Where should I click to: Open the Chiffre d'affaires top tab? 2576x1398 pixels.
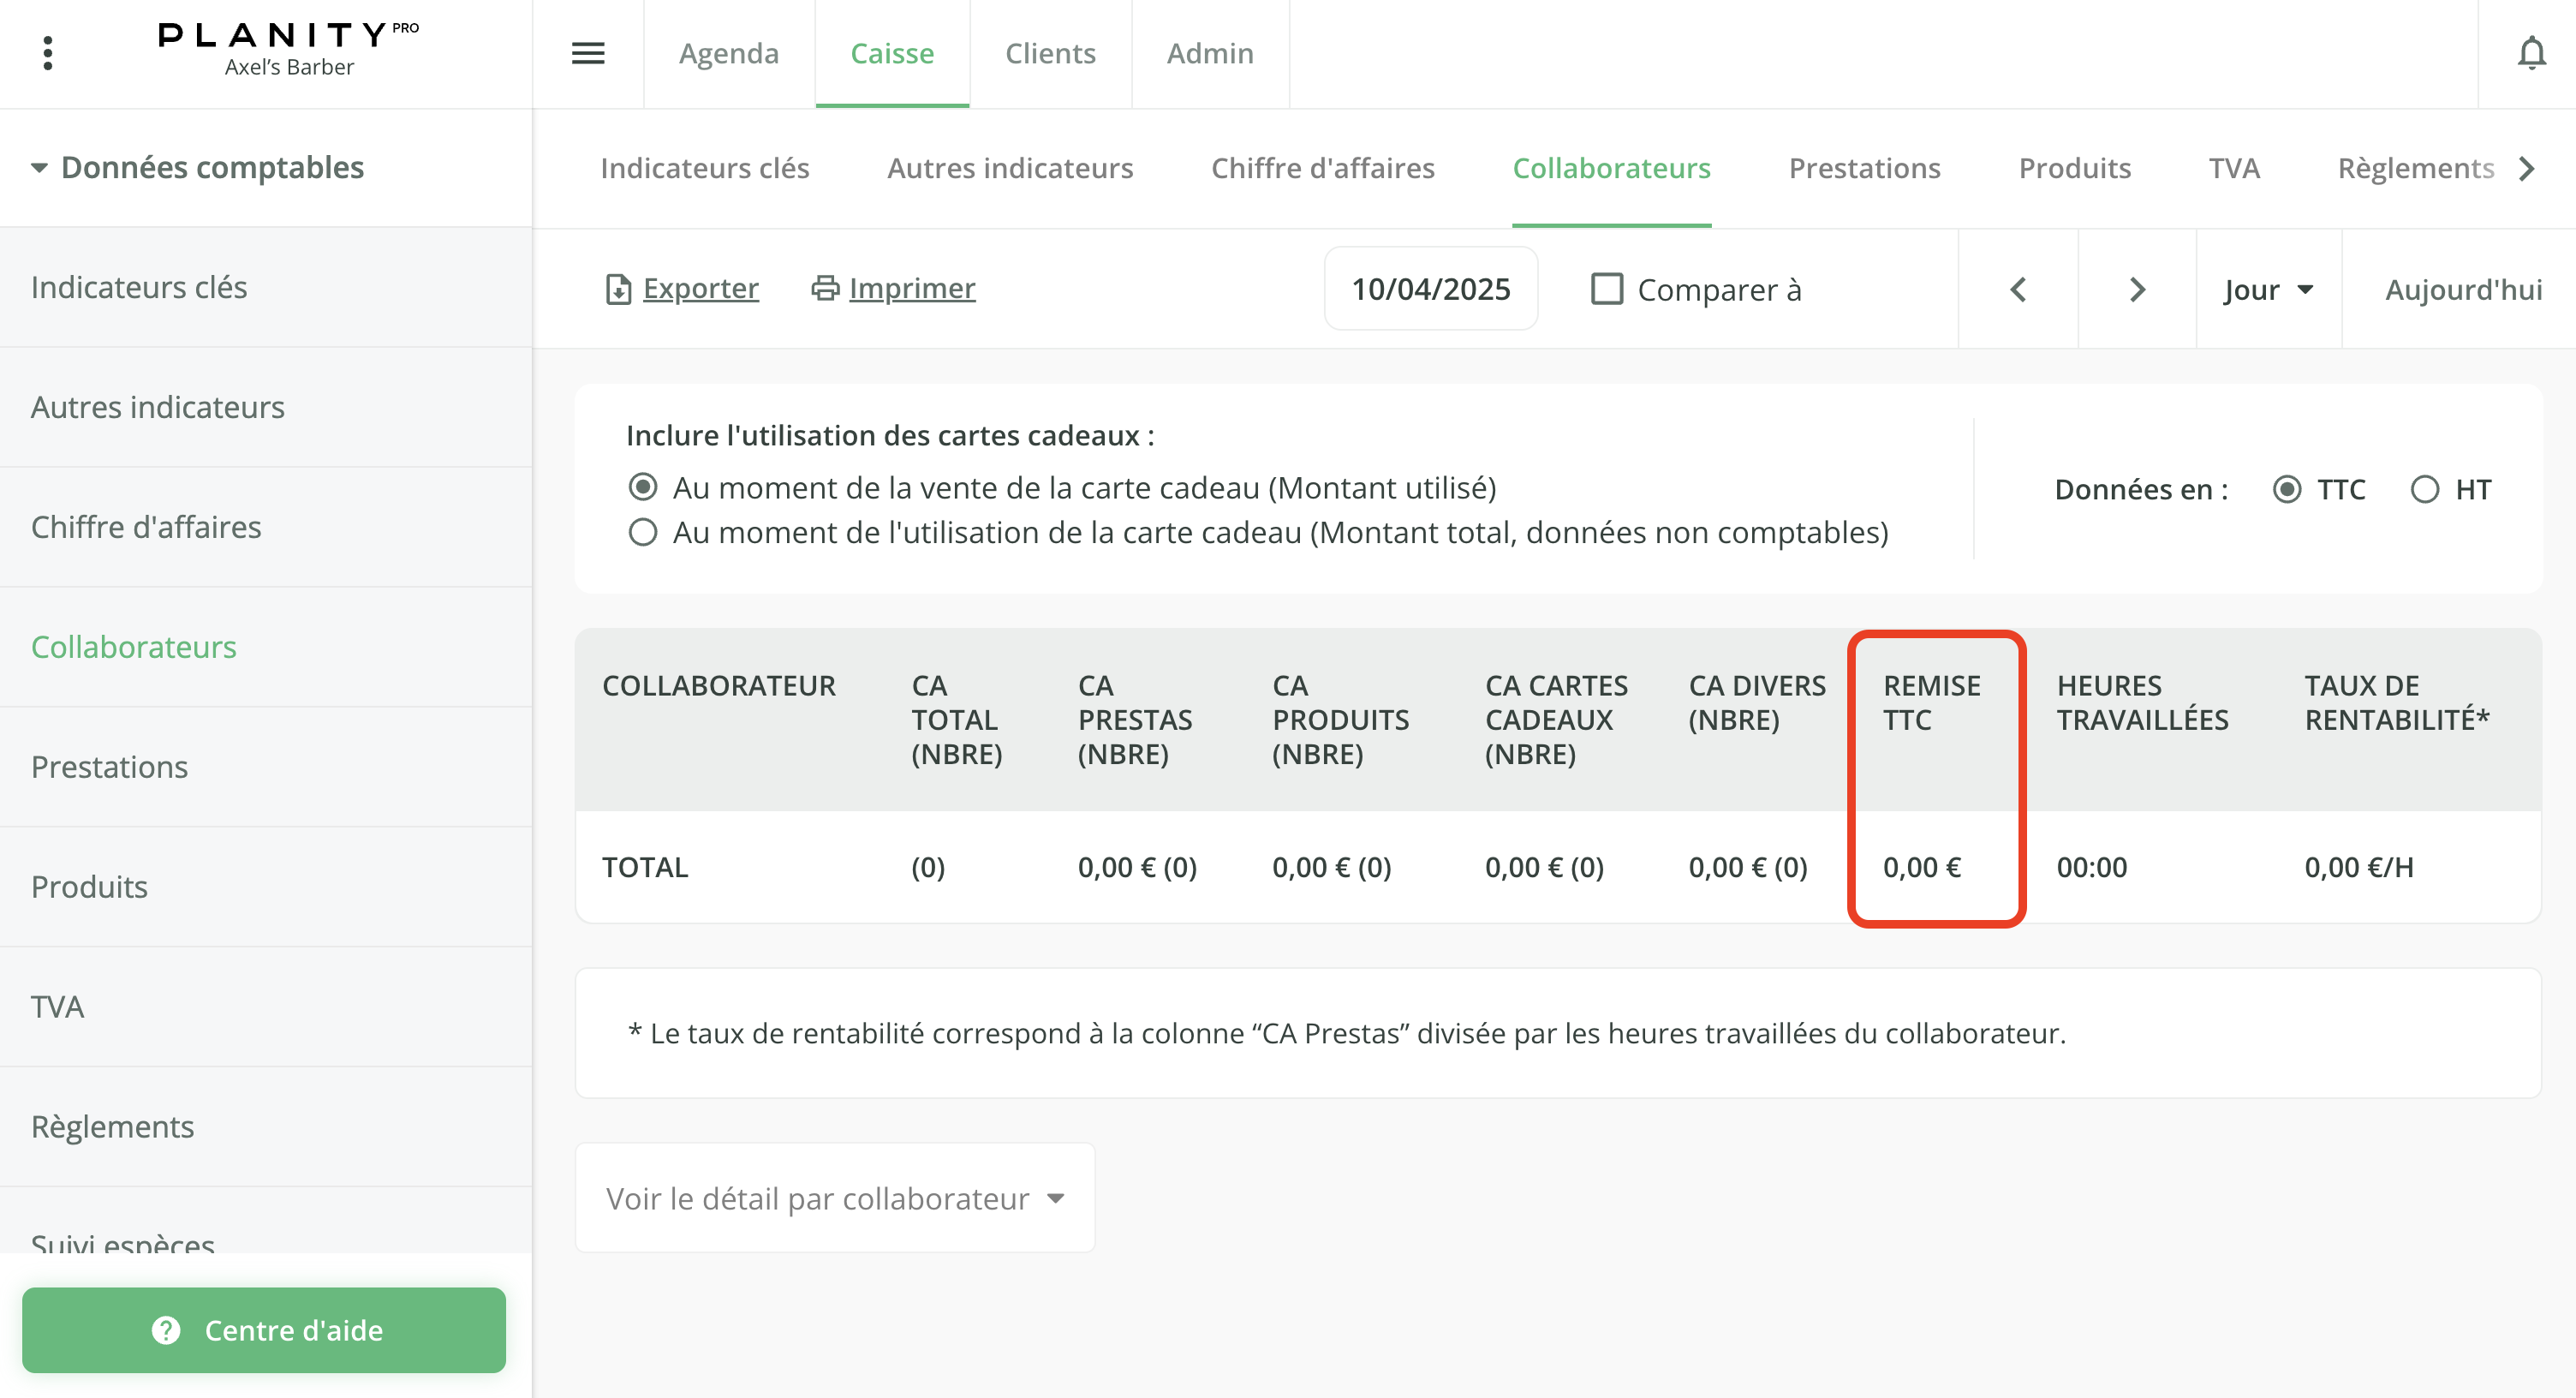click(1322, 168)
